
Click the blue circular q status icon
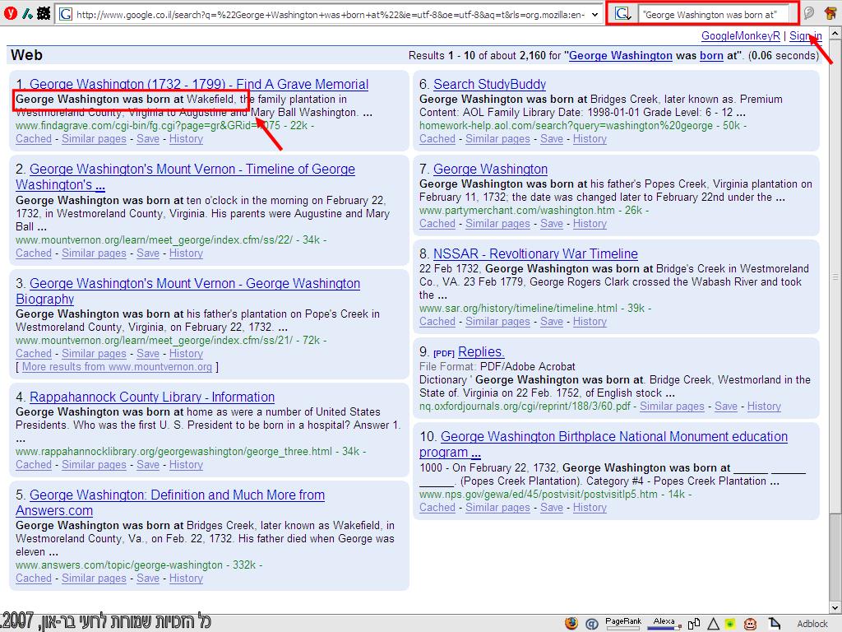(592, 624)
